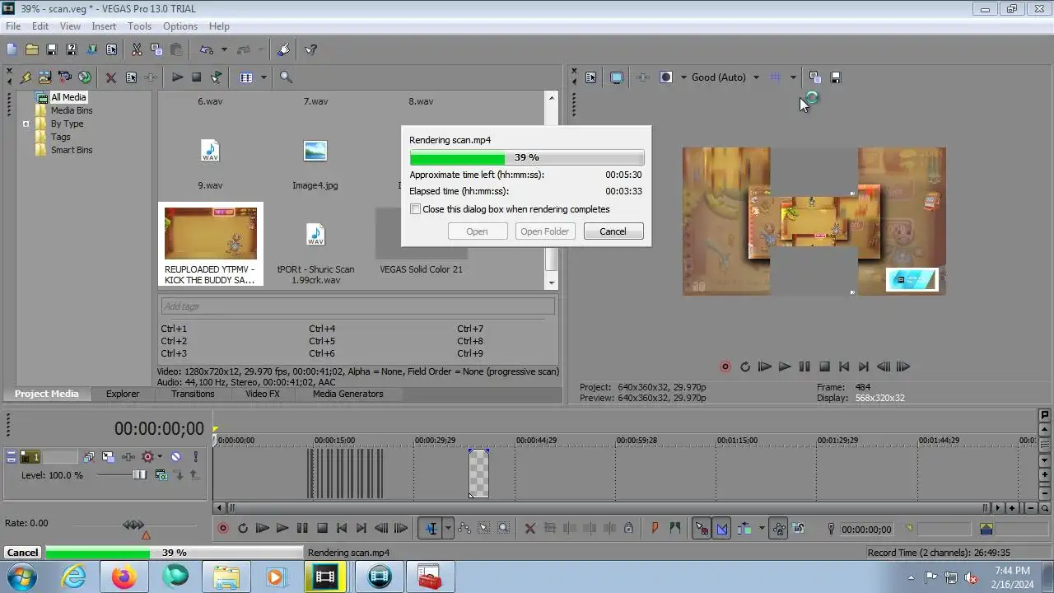Click Copy Snapshot to Clipboard icon

click(815, 77)
